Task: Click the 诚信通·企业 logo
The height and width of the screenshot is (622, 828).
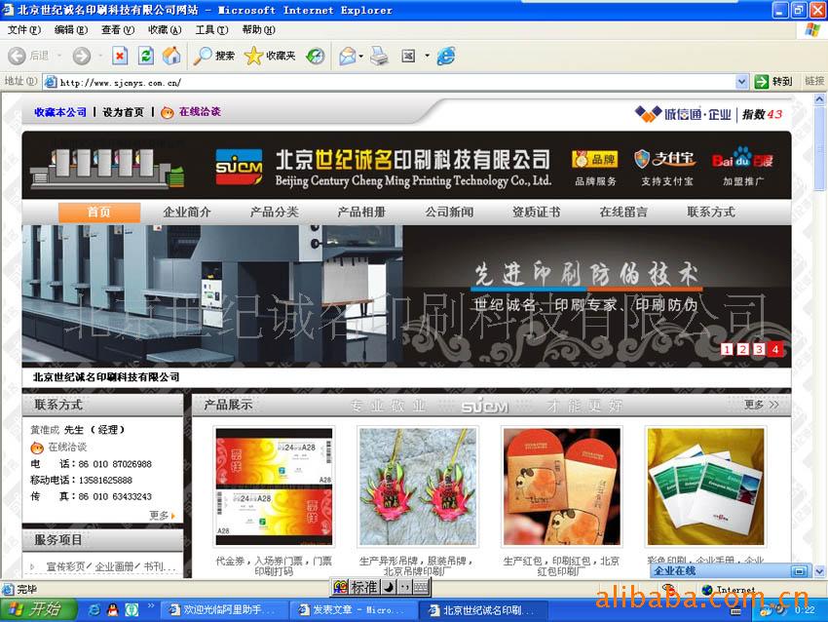Action: [x=683, y=114]
